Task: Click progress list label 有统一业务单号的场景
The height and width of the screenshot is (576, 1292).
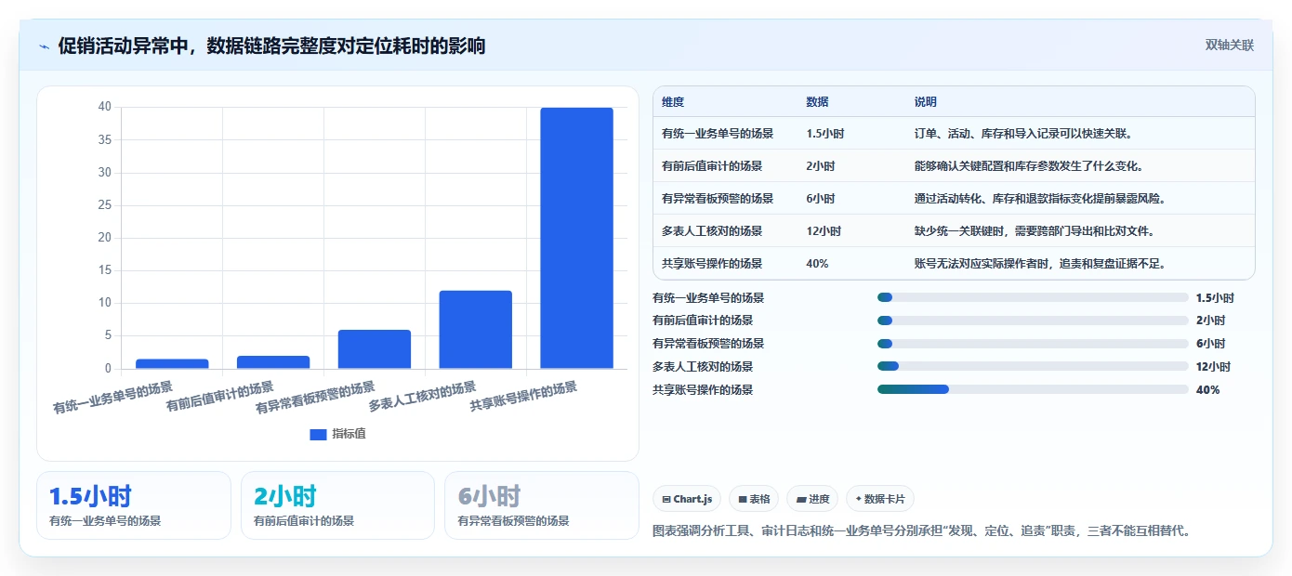Action: [x=708, y=298]
